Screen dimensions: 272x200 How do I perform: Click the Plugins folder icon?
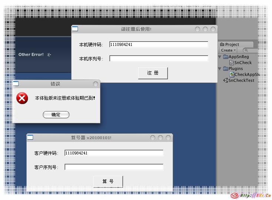pos(225,69)
